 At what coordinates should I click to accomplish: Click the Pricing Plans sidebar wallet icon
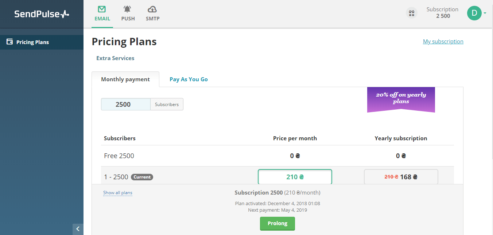pos(10,42)
